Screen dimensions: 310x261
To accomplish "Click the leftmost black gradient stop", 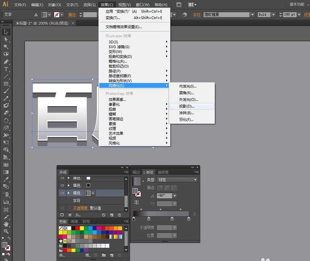I will (x=134, y=219).
